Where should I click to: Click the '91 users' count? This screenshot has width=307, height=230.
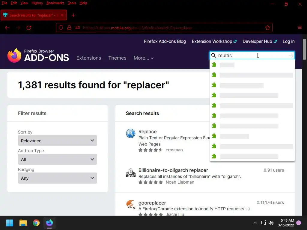tap(274, 170)
